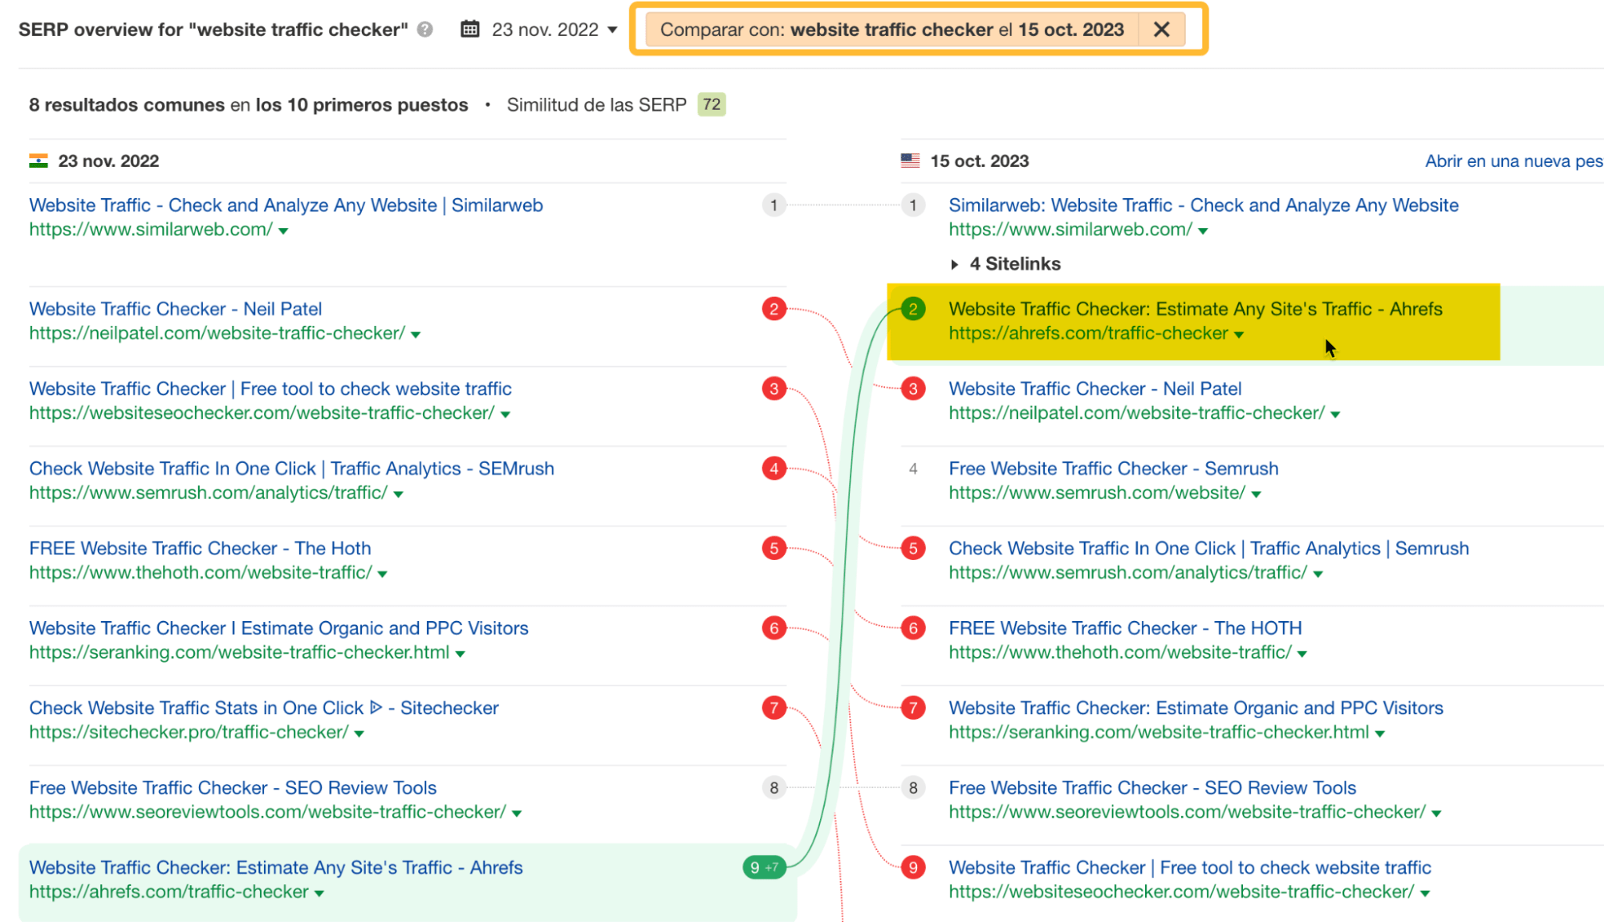Expand the 4 Sitelinks disclosure for Similarweb
Viewport: 1604px width, 922px height.
1005,263
